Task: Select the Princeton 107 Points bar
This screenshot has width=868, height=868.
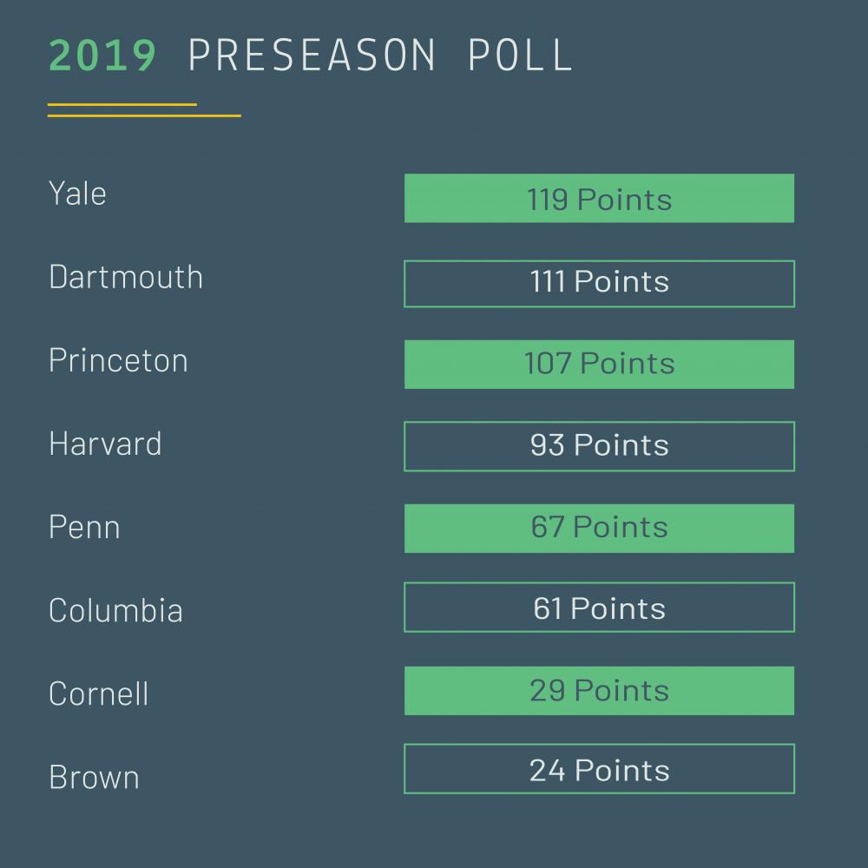Action: [599, 364]
